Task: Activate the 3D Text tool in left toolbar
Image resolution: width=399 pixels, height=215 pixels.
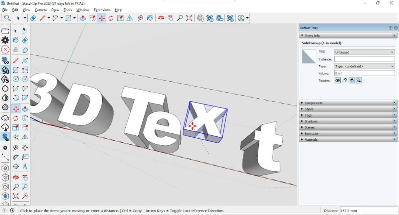Action: 25,166
